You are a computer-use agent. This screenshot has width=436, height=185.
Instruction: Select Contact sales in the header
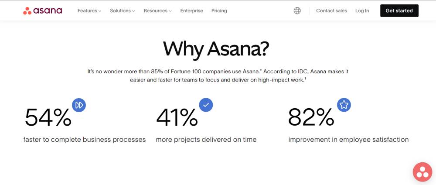(x=331, y=11)
